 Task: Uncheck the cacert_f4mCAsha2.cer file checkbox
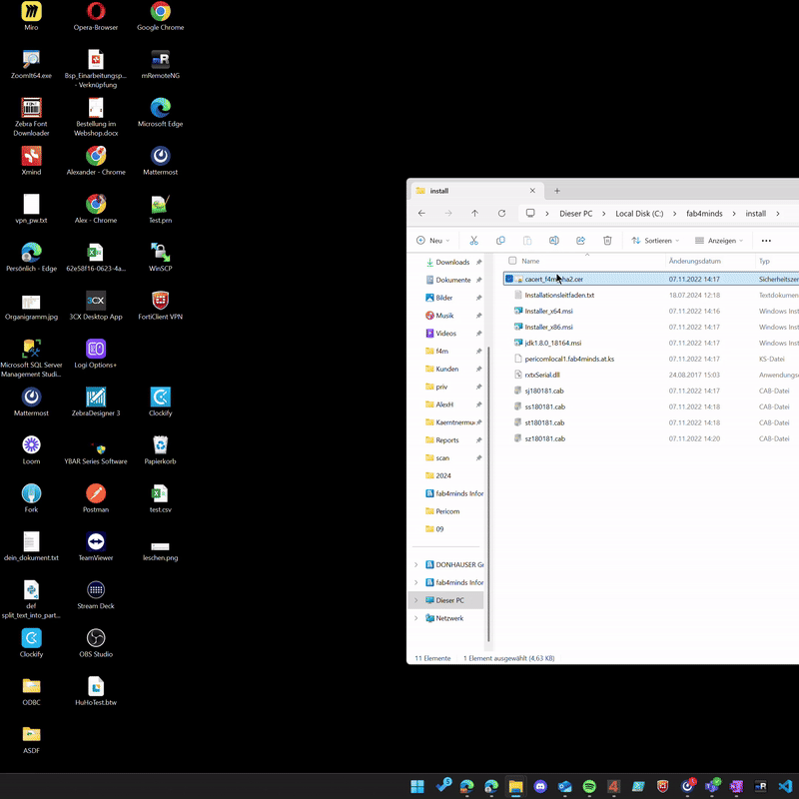[x=509, y=280]
